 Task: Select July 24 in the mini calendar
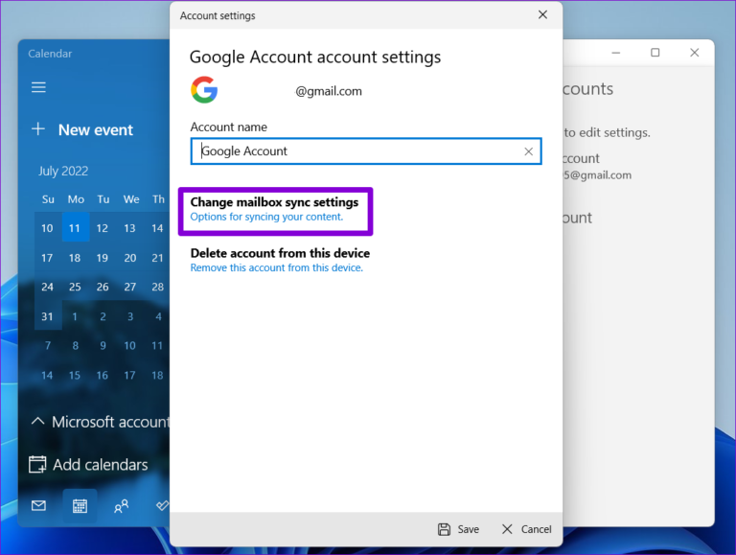tap(47, 287)
